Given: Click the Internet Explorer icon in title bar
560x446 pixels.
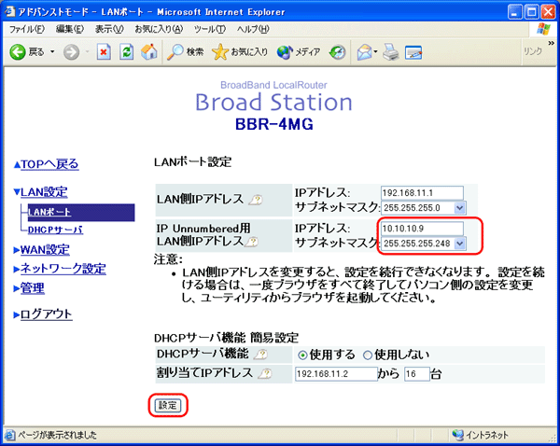Looking at the screenshot, I should click(x=9, y=11).
